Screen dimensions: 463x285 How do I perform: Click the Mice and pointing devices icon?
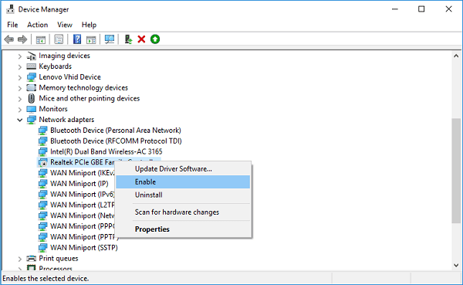click(32, 98)
